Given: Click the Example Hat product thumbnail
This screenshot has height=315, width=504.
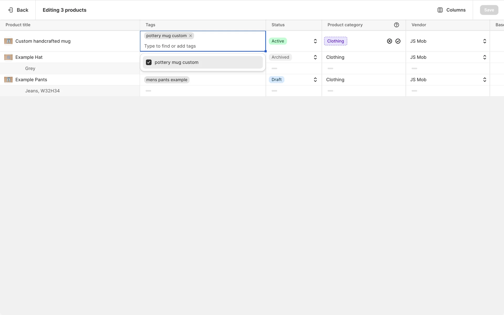Looking at the screenshot, I should [x=8, y=57].
